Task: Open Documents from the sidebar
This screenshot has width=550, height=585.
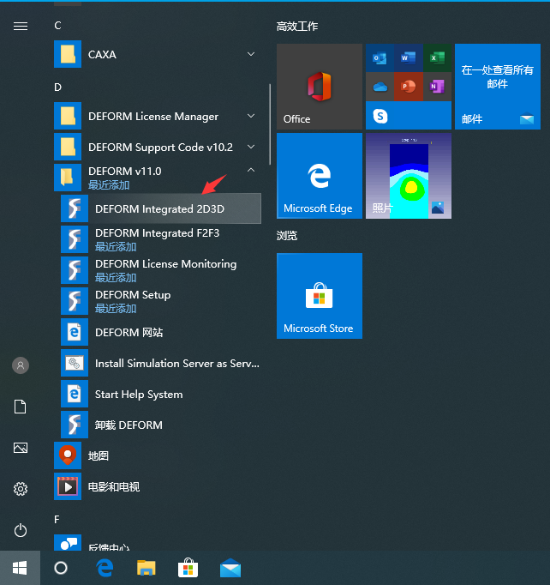Action: click(21, 407)
